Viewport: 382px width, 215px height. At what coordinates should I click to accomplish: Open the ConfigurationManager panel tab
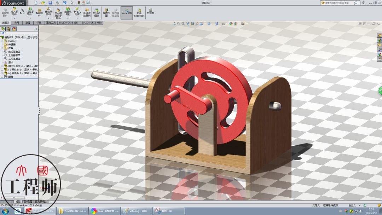(8, 29)
